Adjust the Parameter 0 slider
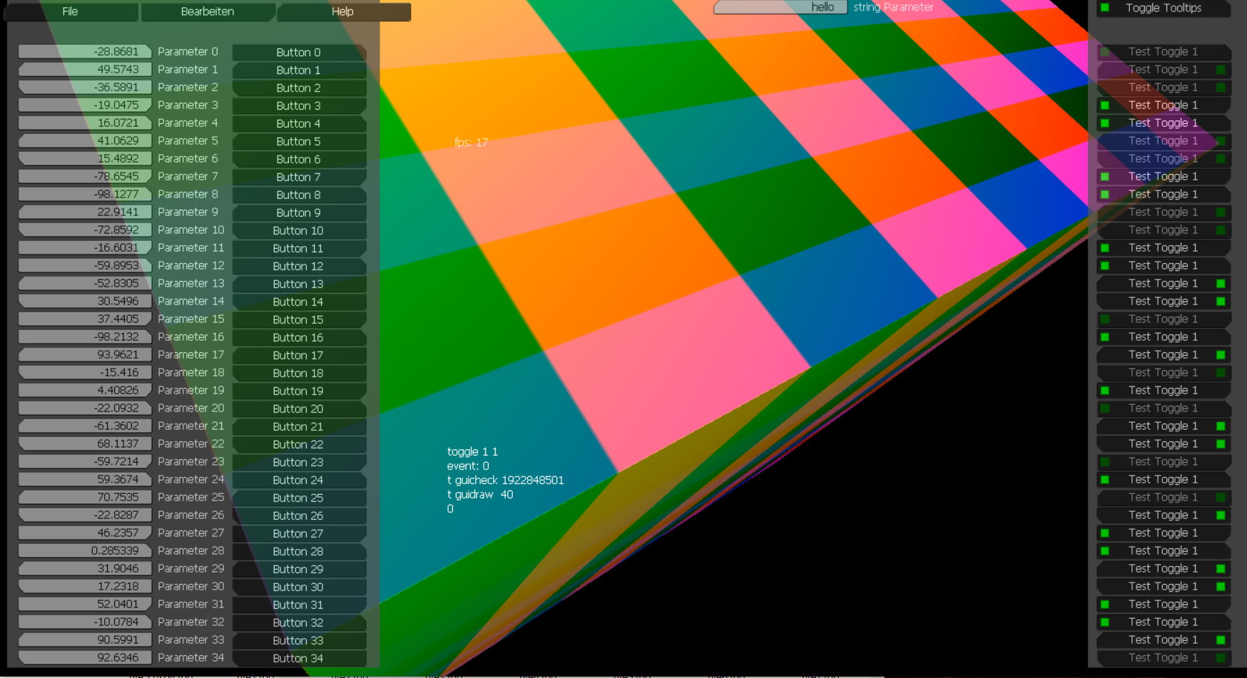Viewport: 1247px width, 678px height. click(x=84, y=51)
